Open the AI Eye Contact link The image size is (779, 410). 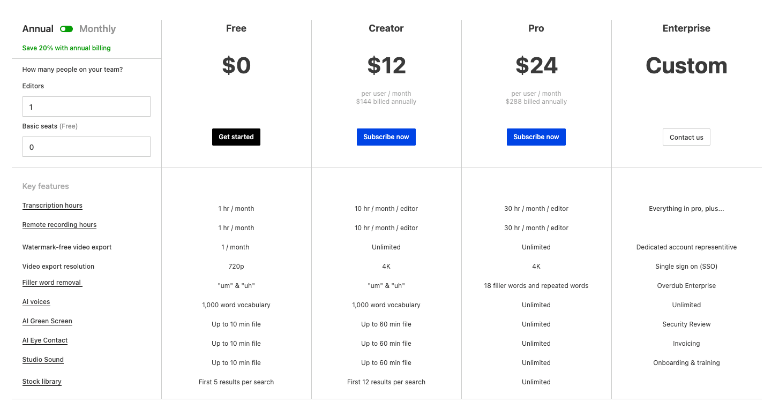(45, 340)
